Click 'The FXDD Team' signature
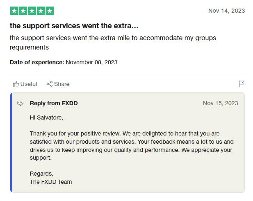253x201 pixels. (51, 181)
